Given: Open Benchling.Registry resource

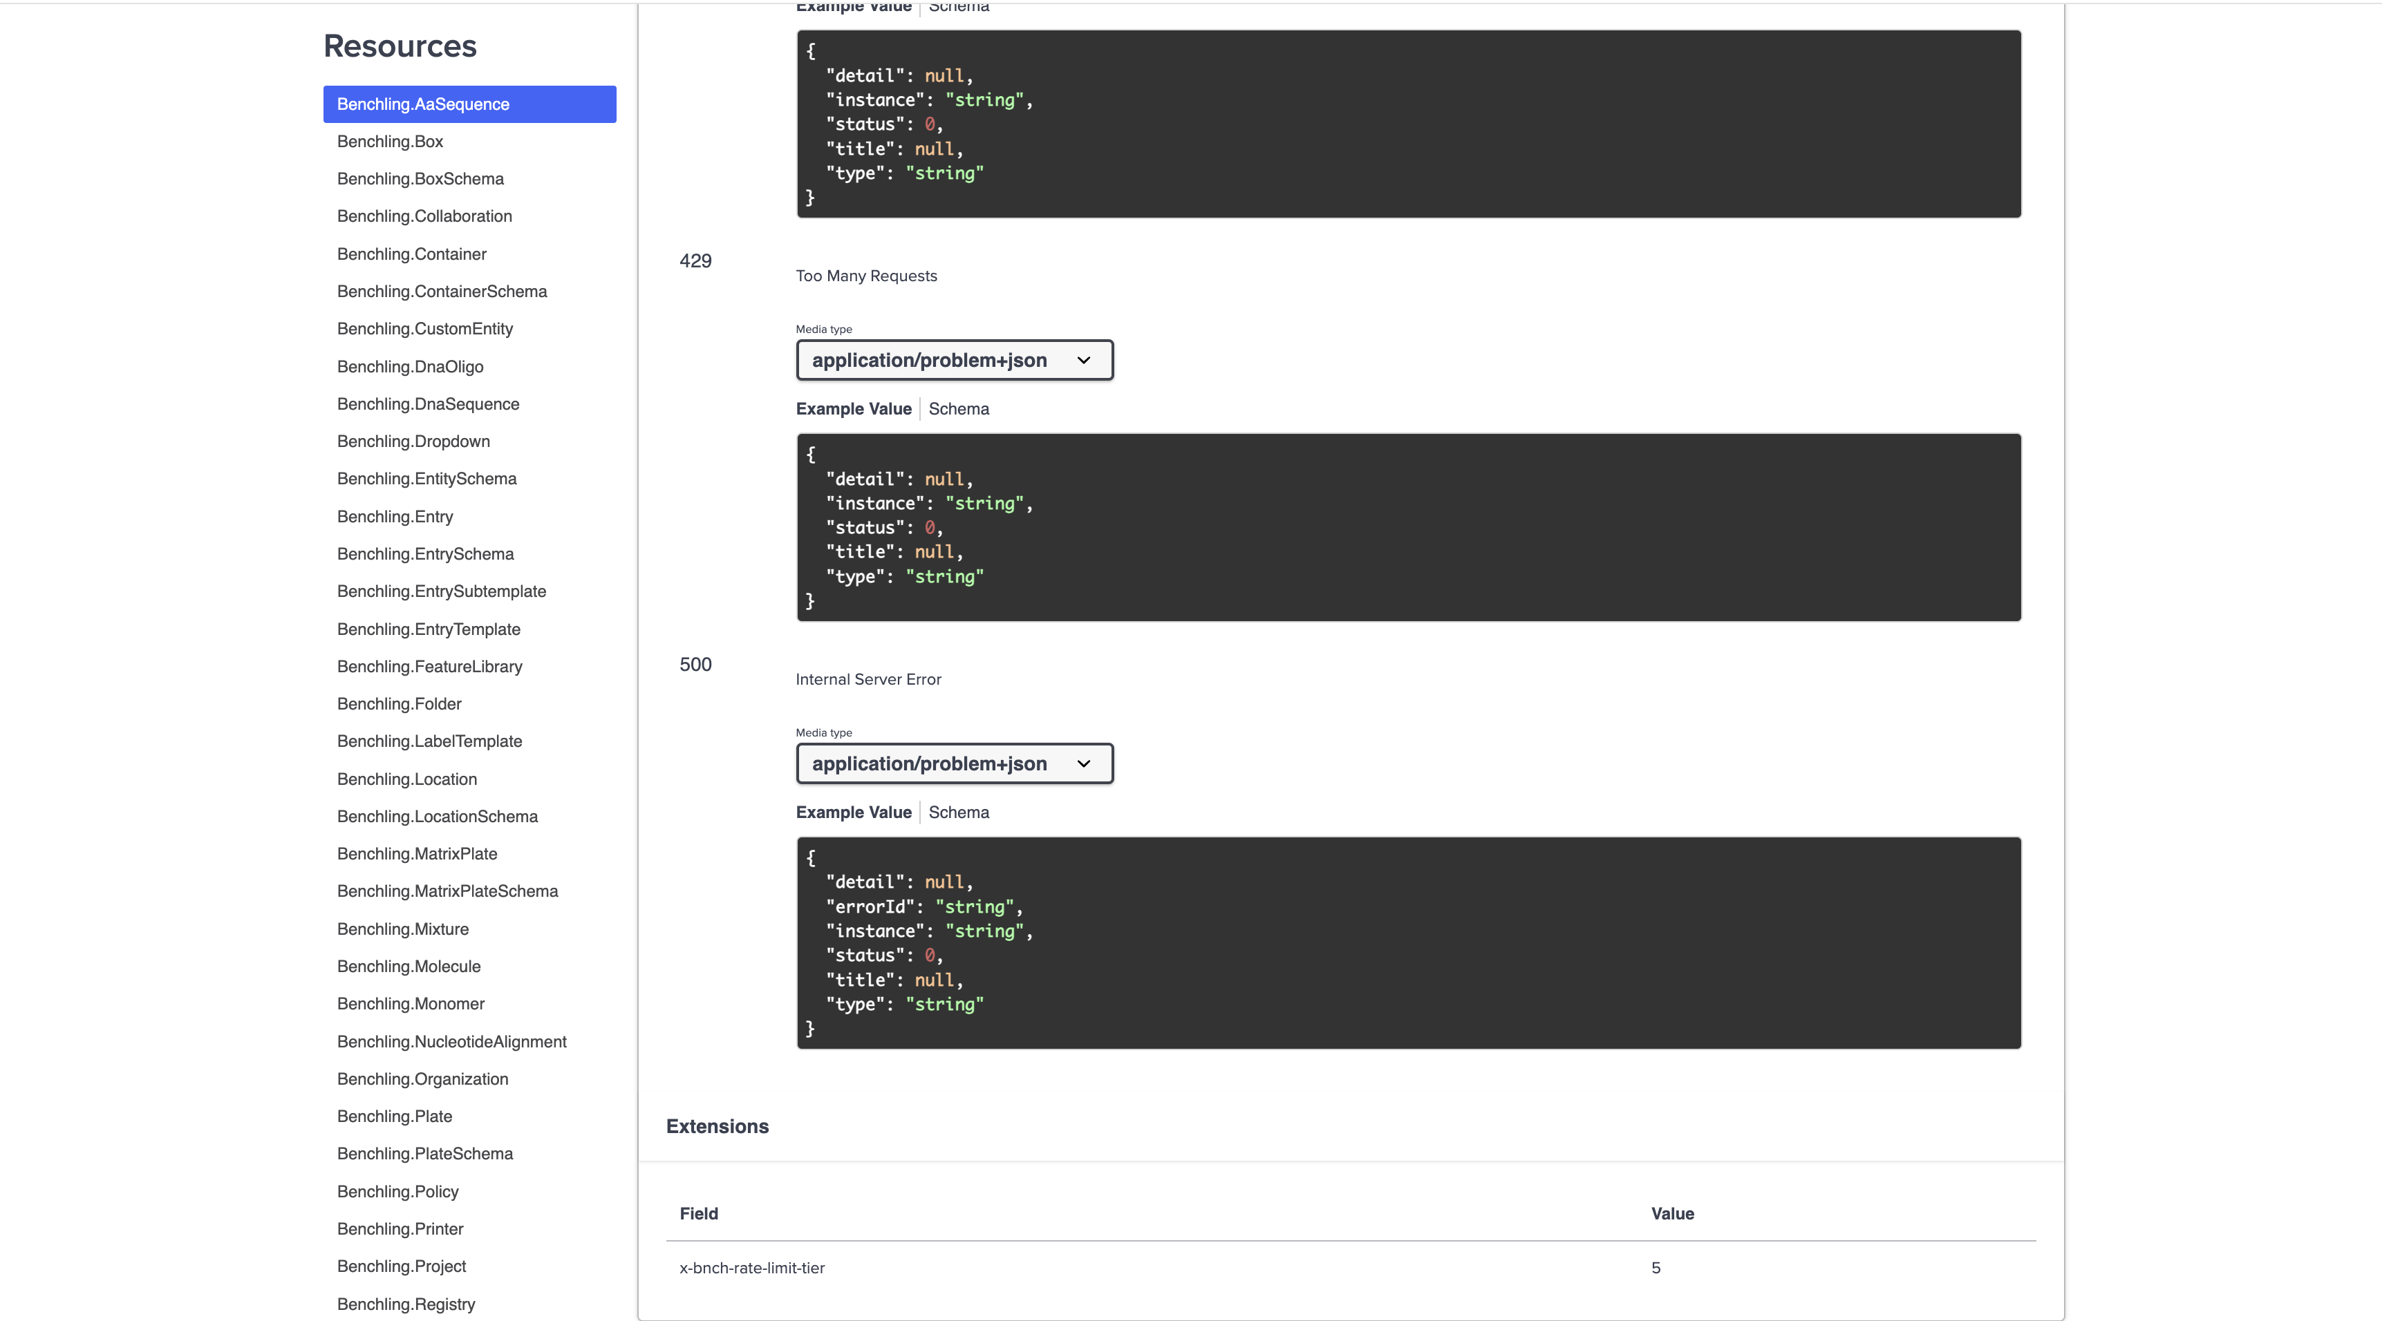Looking at the screenshot, I should (406, 1304).
